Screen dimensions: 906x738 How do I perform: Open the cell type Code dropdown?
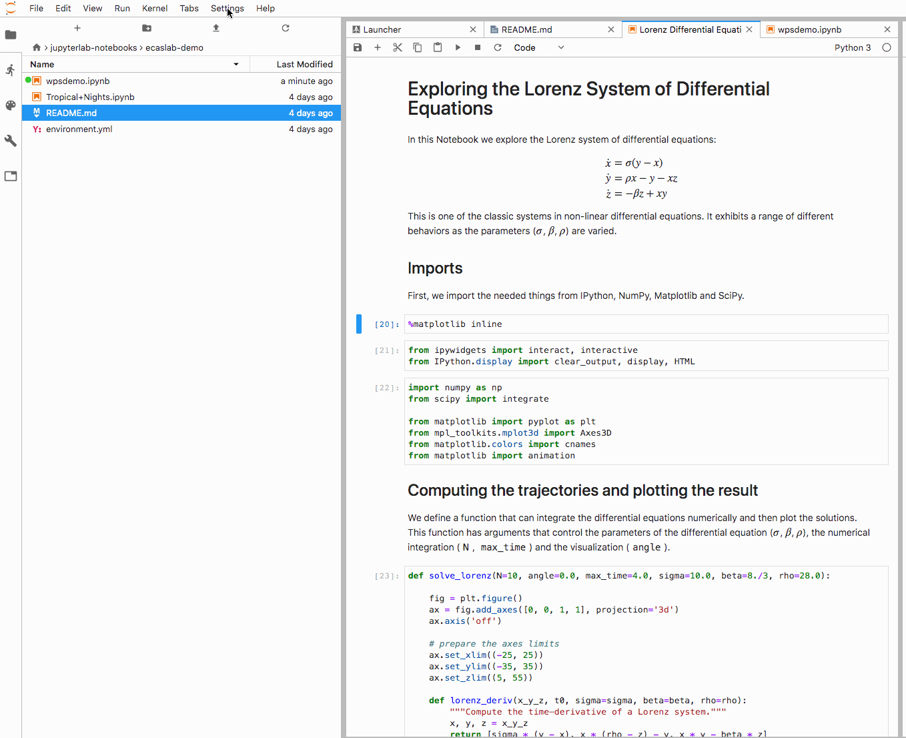click(539, 47)
